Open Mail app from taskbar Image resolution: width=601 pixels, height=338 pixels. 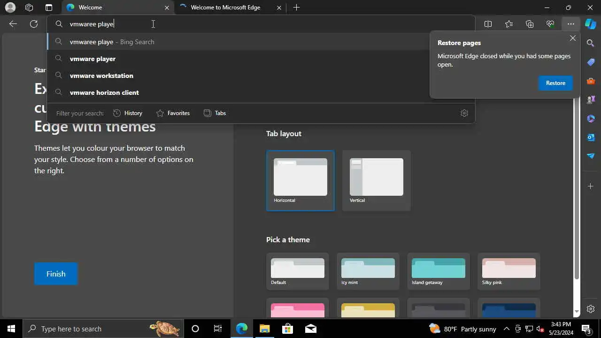click(310, 329)
